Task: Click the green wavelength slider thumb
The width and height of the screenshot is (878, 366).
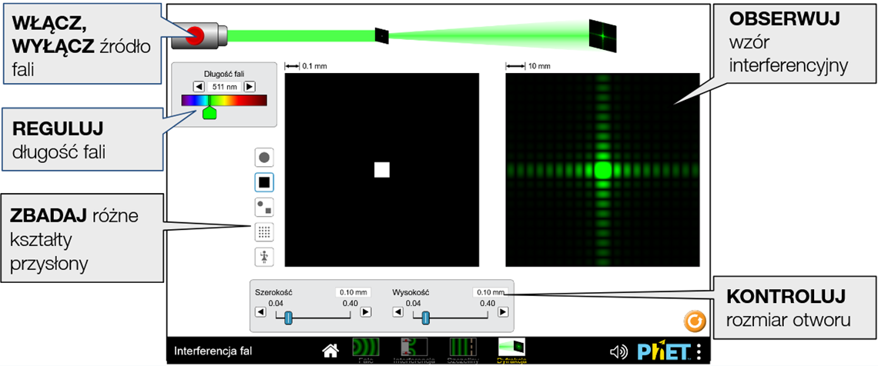Action: (x=209, y=112)
